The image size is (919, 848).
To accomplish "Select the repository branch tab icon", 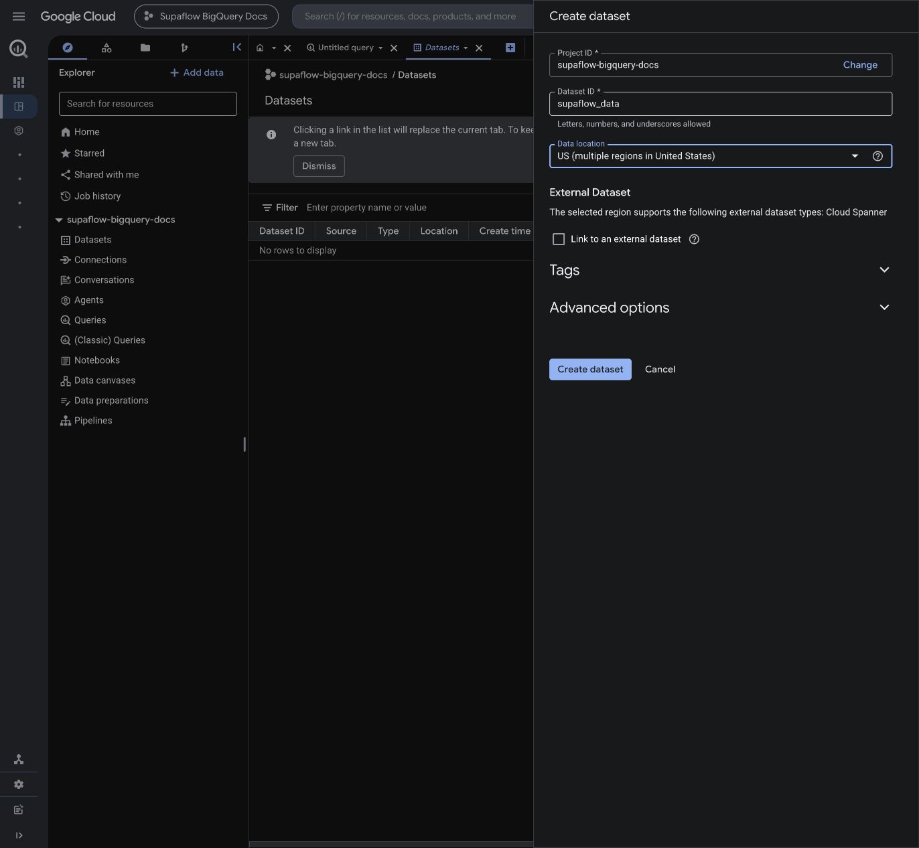I will 184,48.
